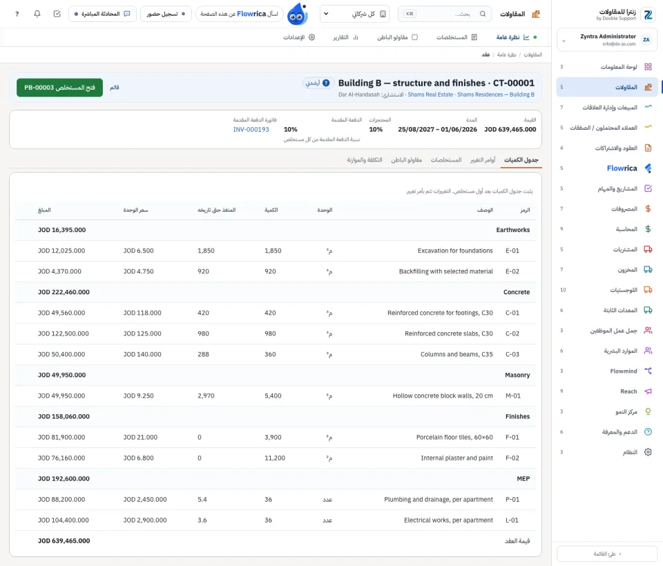Click the المبيعات وإدارة العلاقات sidebar icon
Image resolution: width=663 pixels, height=566 pixels.
[648, 108]
